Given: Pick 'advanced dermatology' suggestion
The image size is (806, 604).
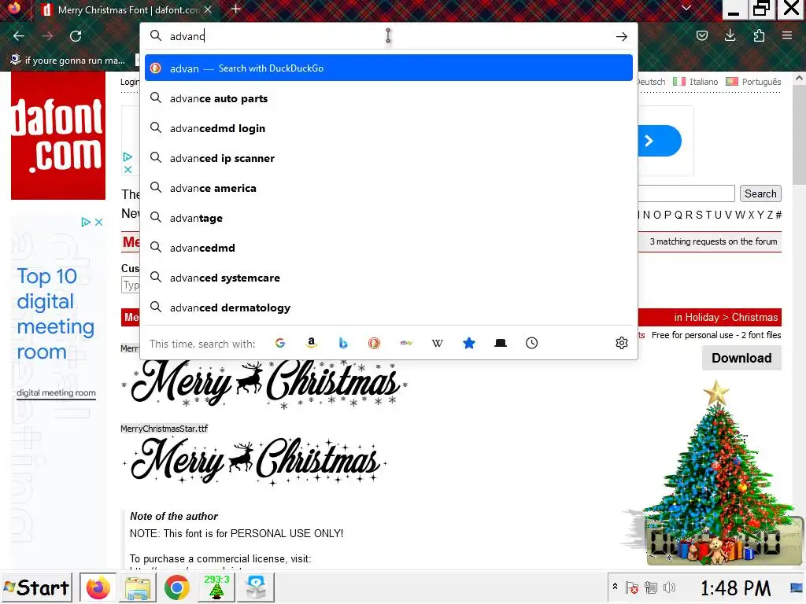Looking at the screenshot, I should click(389, 308).
